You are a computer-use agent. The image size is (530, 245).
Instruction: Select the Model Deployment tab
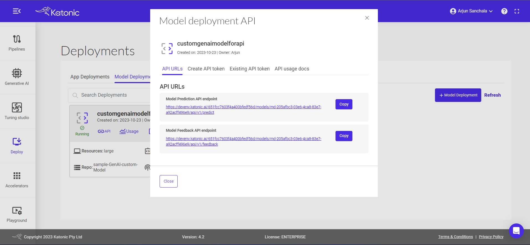coord(132,77)
